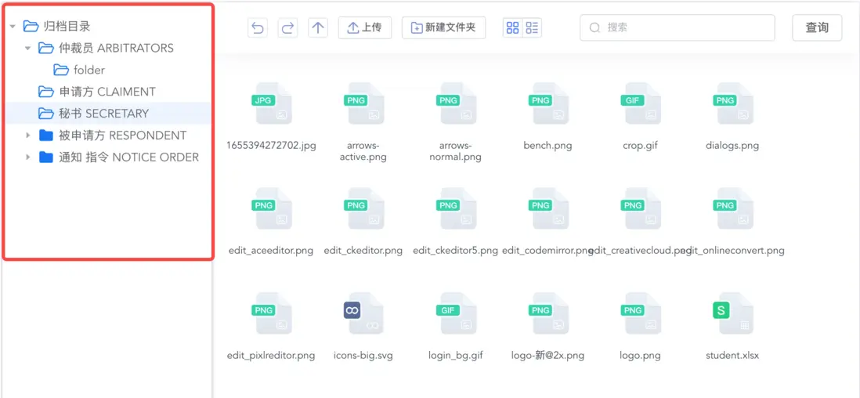Switch to list view
The image size is (860, 398).
pos(532,28)
